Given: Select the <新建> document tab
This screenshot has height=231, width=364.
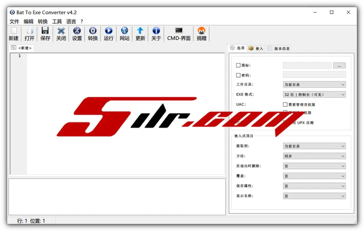Looking at the screenshot, I should (x=21, y=48).
